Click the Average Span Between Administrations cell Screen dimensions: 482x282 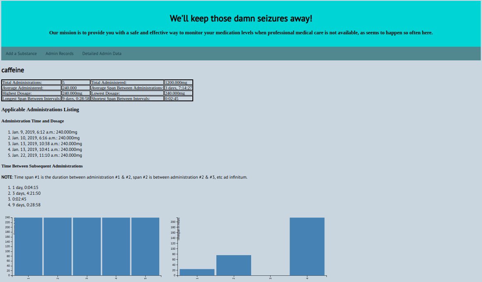(127, 88)
